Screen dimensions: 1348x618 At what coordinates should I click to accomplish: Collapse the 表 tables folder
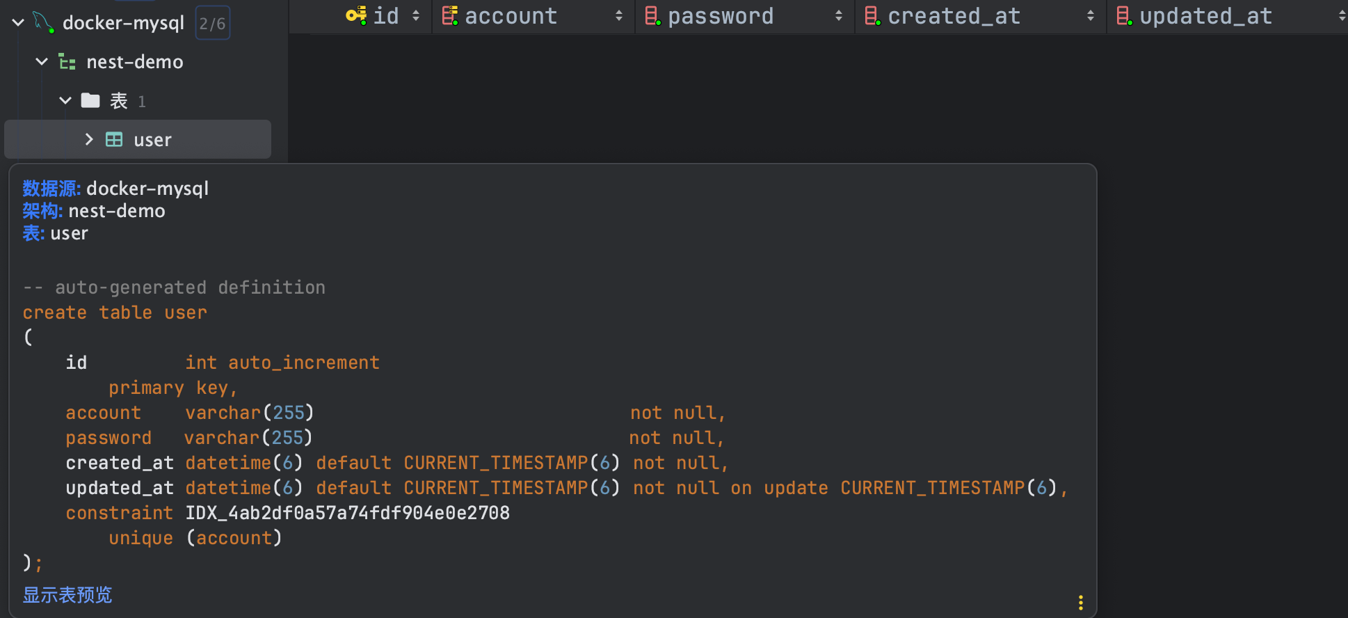click(65, 101)
